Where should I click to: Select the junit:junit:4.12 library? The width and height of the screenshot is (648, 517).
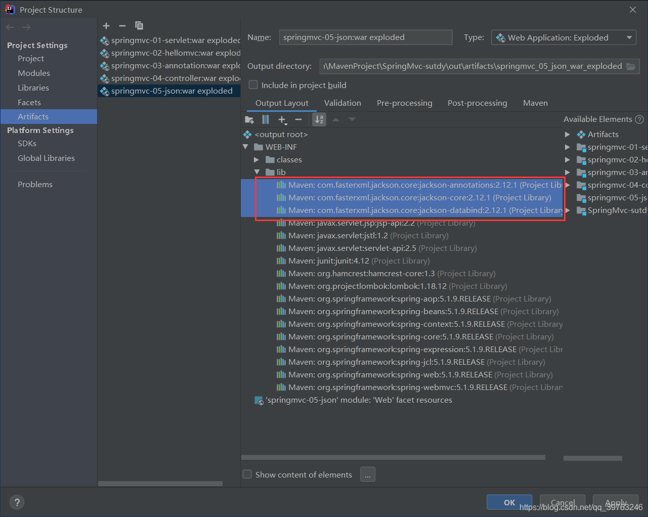click(353, 261)
